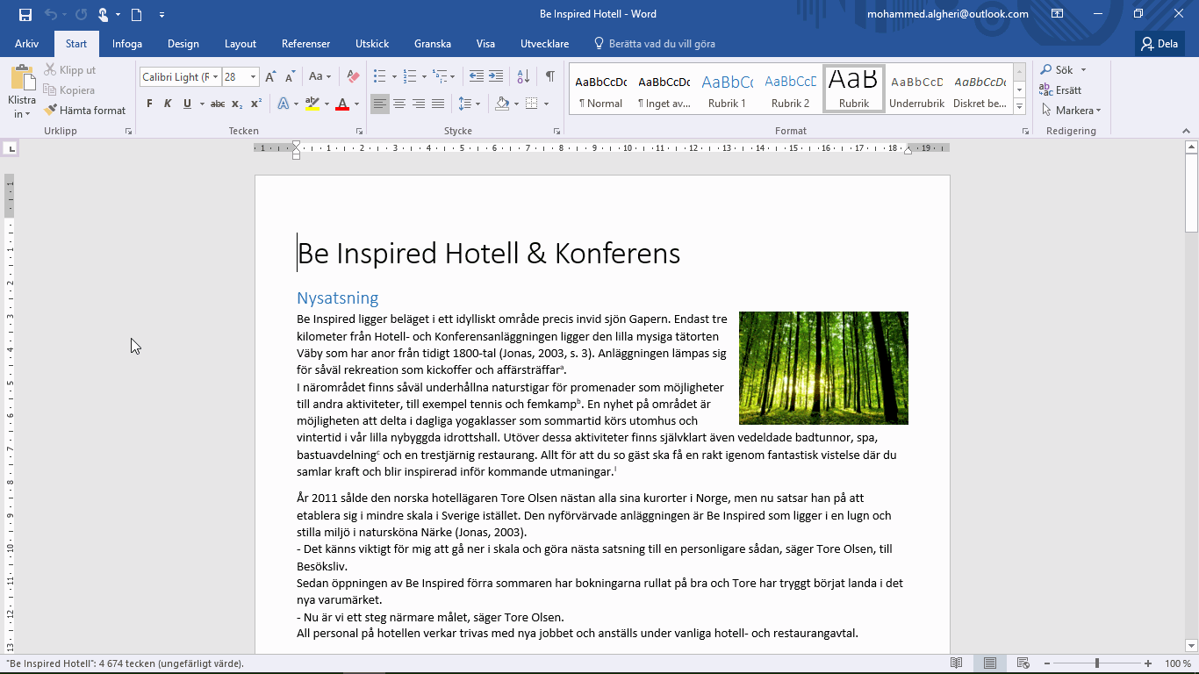1199x674 pixels.
Task: Open the line spacing options dropdown
Action: [x=477, y=105]
